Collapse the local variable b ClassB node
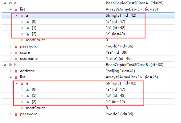This screenshot has height=123, width=181. [5, 65]
